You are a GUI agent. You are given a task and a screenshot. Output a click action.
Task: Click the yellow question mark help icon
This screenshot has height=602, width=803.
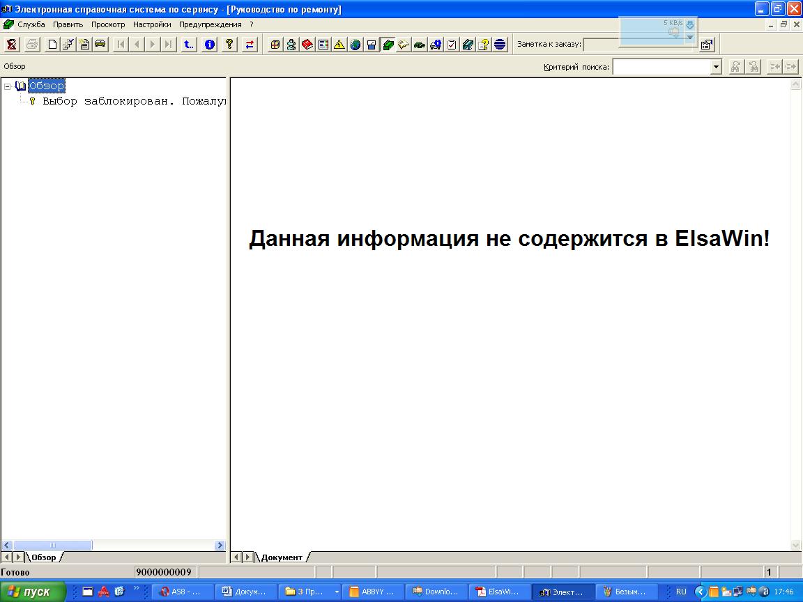pyautogui.click(x=229, y=45)
